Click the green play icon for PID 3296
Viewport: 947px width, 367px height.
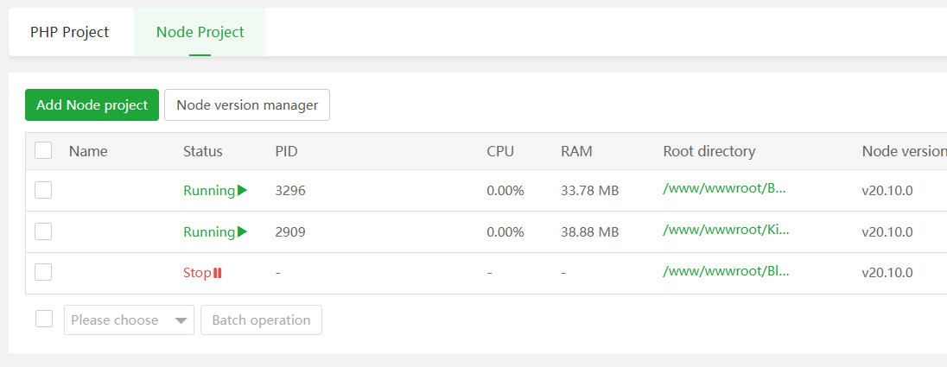(242, 191)
